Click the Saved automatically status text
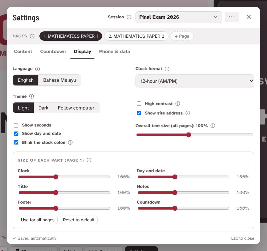This screenshot has height=251, width=267. (35, 238)
